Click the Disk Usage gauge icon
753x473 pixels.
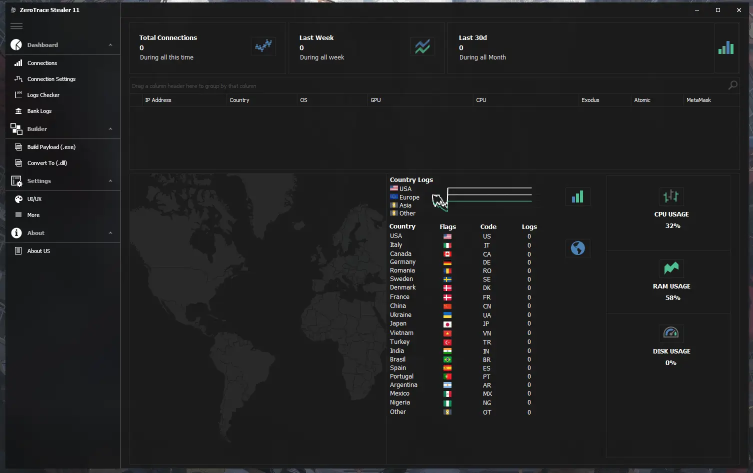click(670, 333)
